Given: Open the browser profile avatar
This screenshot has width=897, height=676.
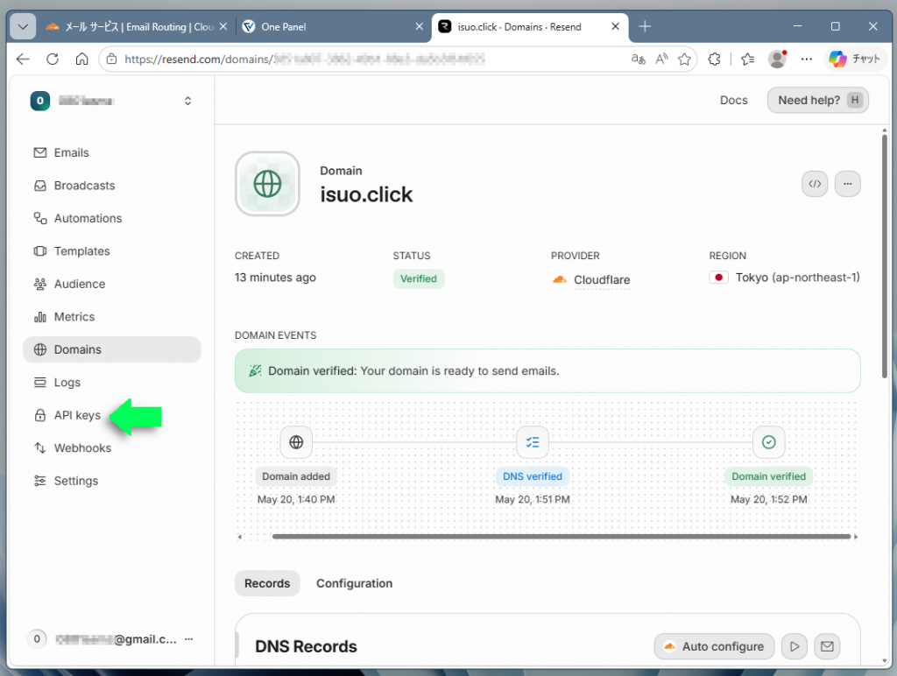Looking at the screenshot, I should [777, 59].
